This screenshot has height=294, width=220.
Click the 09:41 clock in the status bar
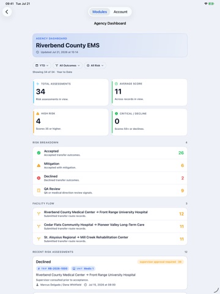pos(10,4)
